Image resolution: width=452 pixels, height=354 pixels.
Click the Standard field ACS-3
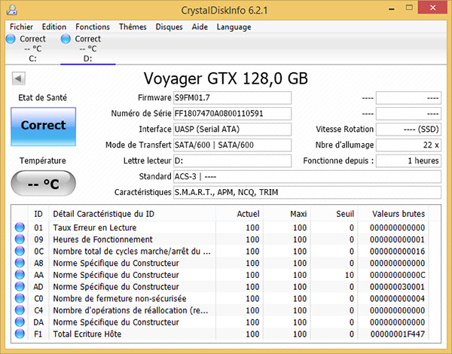(x=307, y=176)
